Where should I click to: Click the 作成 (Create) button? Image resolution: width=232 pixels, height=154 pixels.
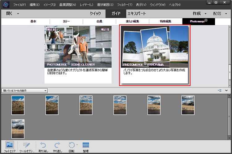197,14
